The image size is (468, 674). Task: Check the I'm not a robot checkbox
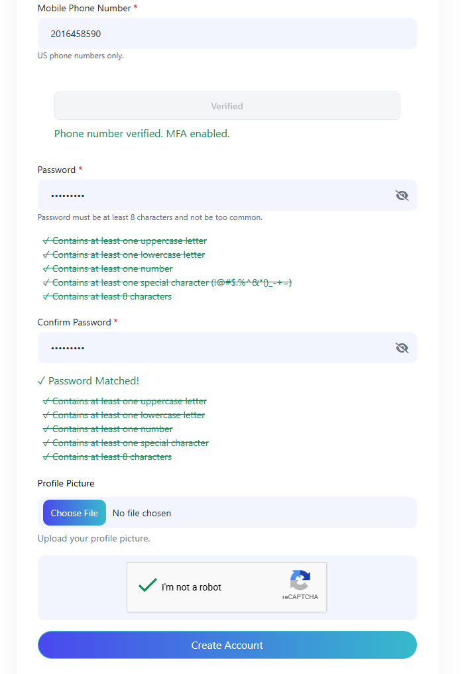click(x=147, y=585)
